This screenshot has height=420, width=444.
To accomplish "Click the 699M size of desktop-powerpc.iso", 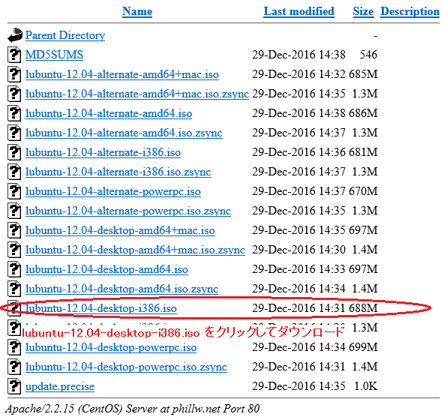I will (x=363, y=347).
